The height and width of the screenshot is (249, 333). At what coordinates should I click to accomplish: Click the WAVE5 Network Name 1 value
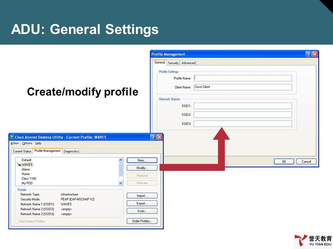66,204
